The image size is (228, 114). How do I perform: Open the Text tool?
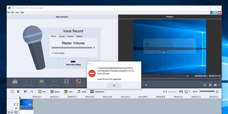click(67, 83)
